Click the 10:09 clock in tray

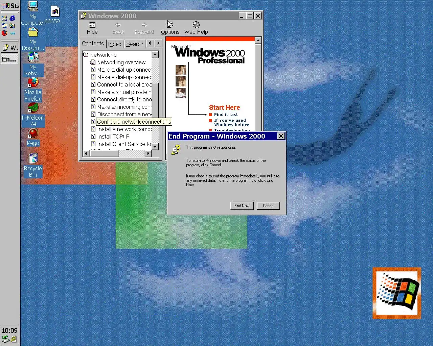[x=9, y=330]
